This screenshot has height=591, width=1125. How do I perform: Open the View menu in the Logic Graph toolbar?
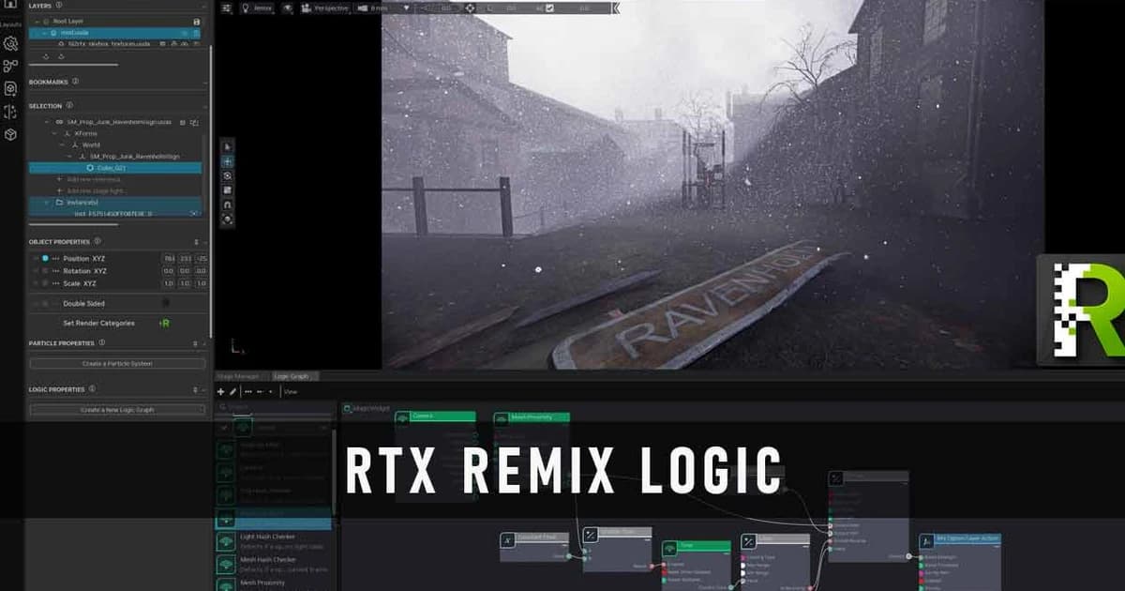pos(291,392)
